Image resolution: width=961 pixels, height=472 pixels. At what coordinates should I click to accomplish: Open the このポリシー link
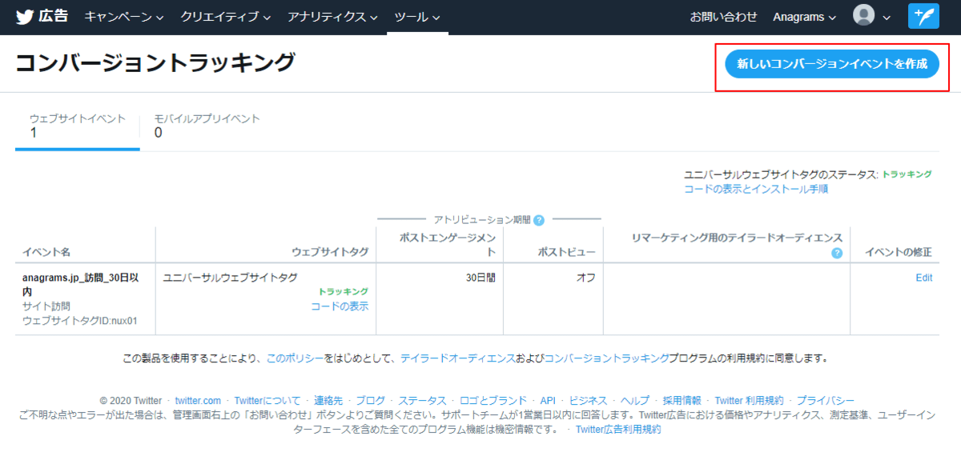coord(295,358)
